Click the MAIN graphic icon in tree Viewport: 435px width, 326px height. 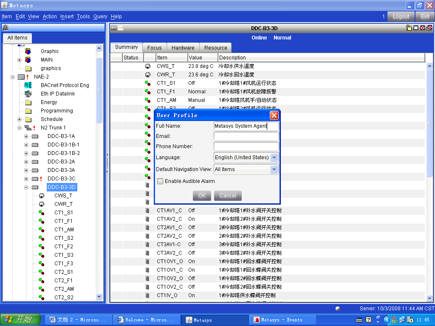(28, 60)
